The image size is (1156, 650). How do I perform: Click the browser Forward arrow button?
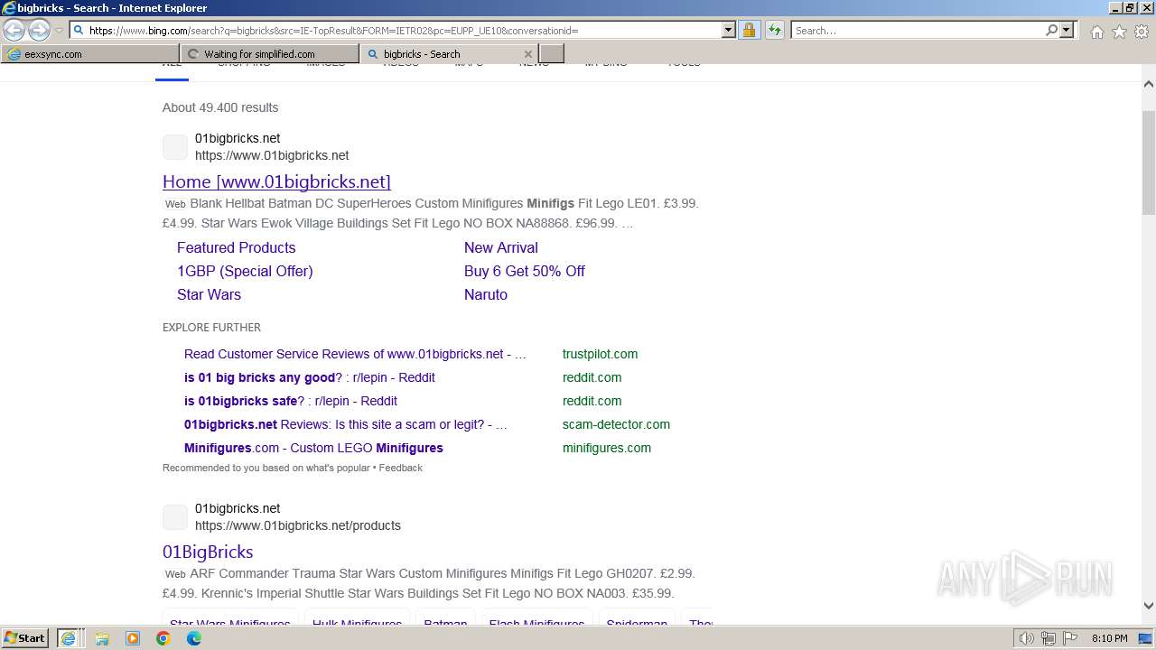tap(39, 31)
